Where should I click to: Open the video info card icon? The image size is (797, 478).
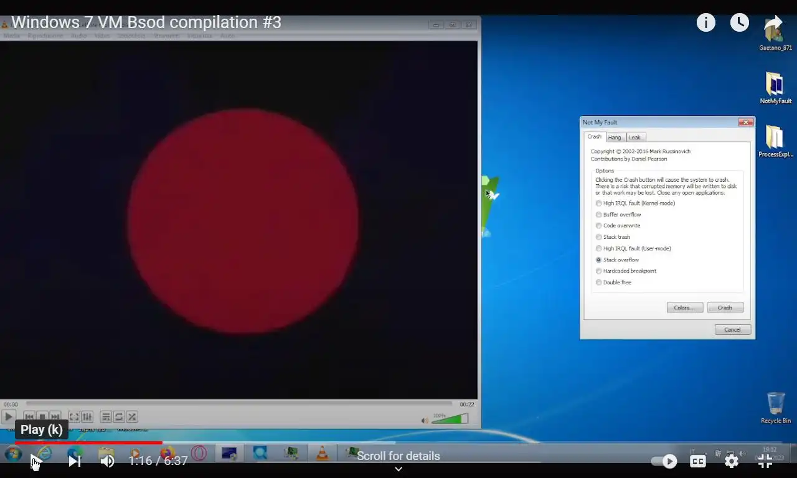coord(705,23)
